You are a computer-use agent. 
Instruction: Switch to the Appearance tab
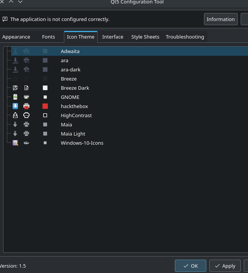point(16,37)
